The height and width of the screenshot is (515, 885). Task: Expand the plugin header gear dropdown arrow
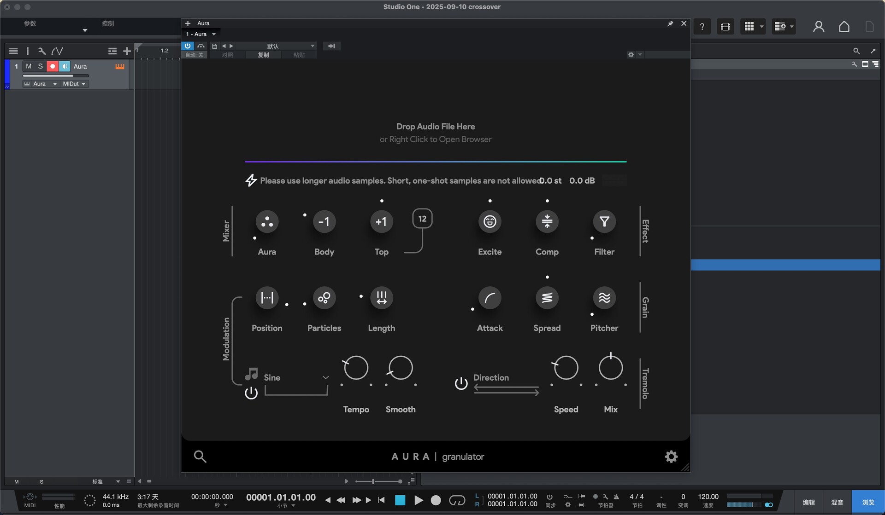(640, 55)
